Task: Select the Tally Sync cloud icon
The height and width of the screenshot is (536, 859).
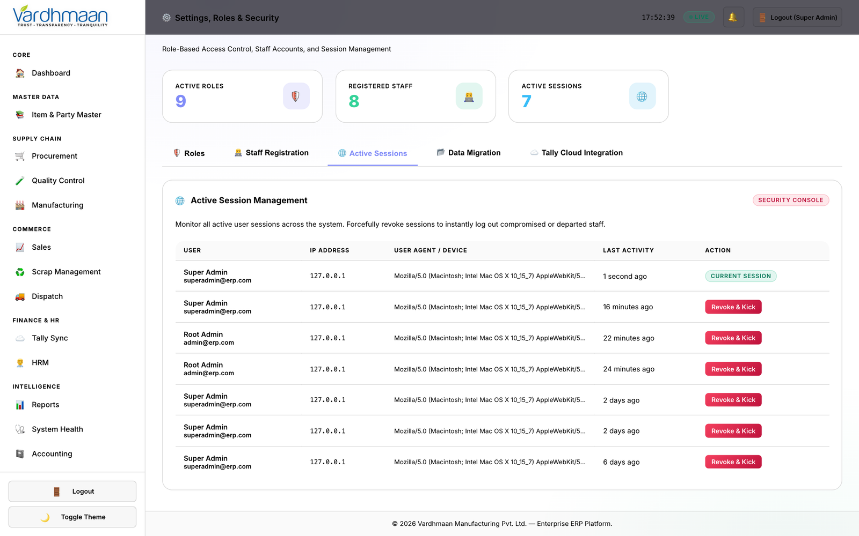Action: point(20,338)
